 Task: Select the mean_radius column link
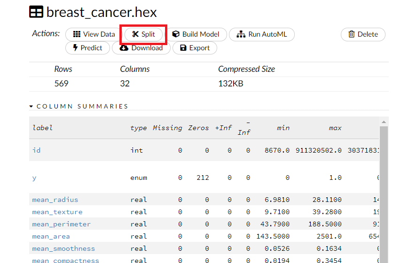[55, 200]
